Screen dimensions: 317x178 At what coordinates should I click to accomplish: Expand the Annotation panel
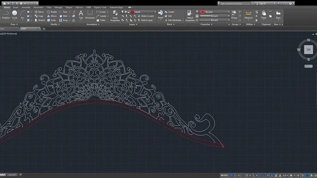pos(93,24)
